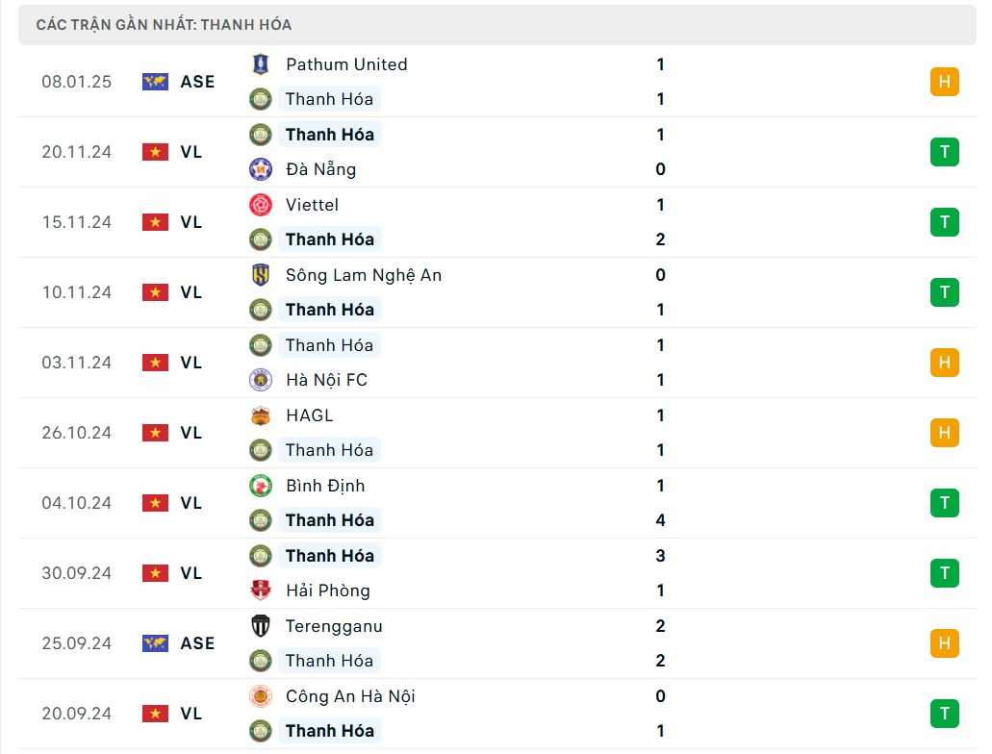
Task: Select the ASE competition label on 25.09.24
Action: coord(197,643)
